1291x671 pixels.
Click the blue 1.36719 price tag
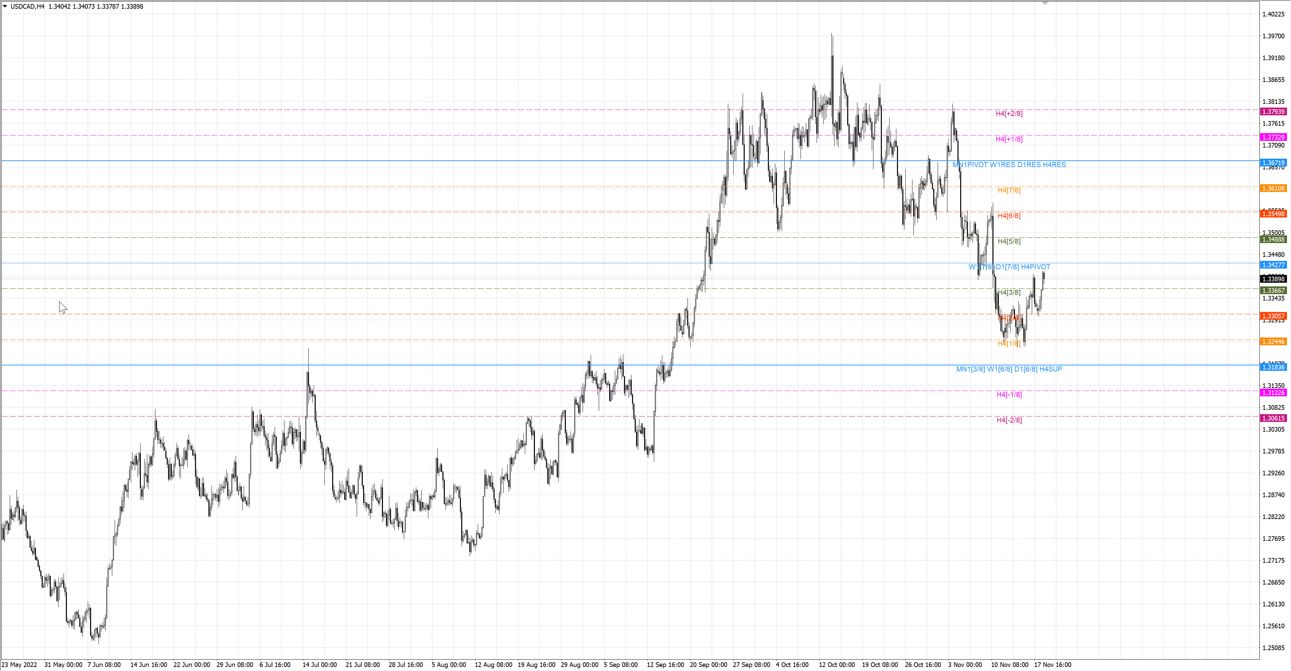(1273, 163)
